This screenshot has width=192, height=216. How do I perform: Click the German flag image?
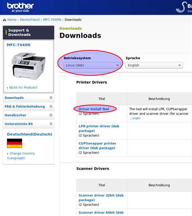coord(15,143)
